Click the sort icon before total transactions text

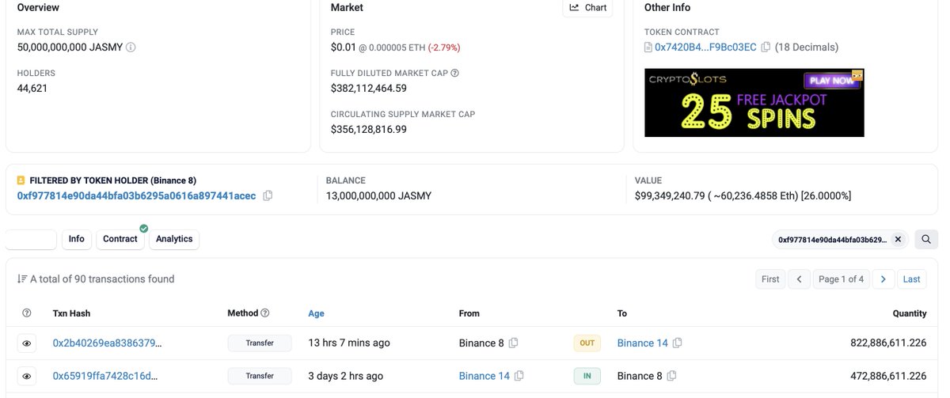[x=22, y=279]
